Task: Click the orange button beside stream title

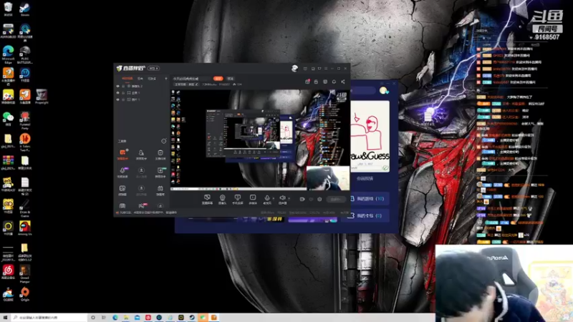Action: pos(218,79)
